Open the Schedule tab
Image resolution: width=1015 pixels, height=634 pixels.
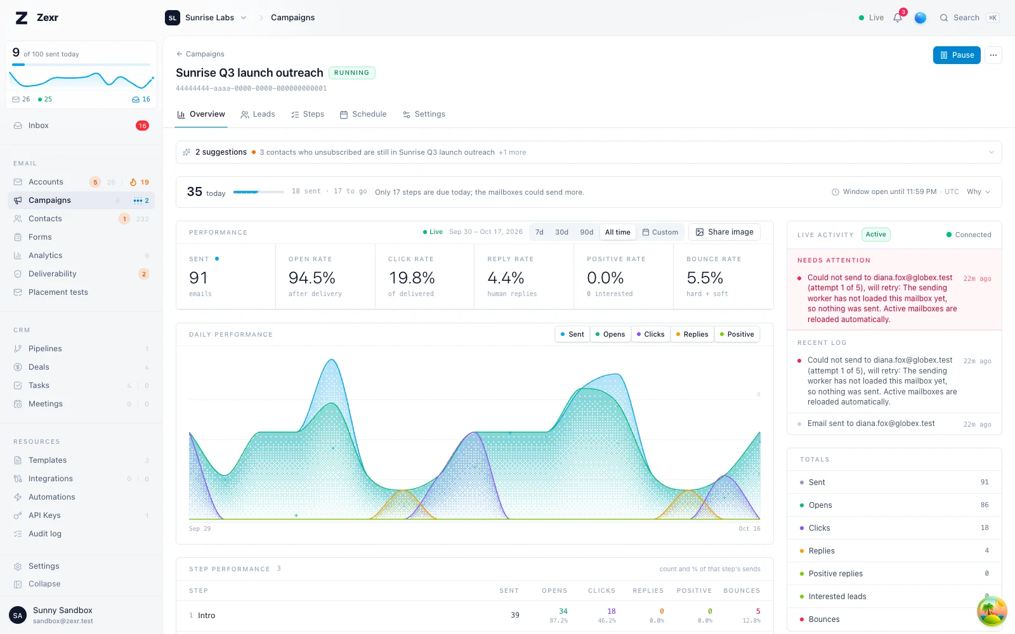[363, 114]
